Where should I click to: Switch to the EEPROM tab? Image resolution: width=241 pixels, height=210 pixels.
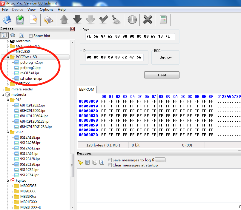(x=87, y=89)
